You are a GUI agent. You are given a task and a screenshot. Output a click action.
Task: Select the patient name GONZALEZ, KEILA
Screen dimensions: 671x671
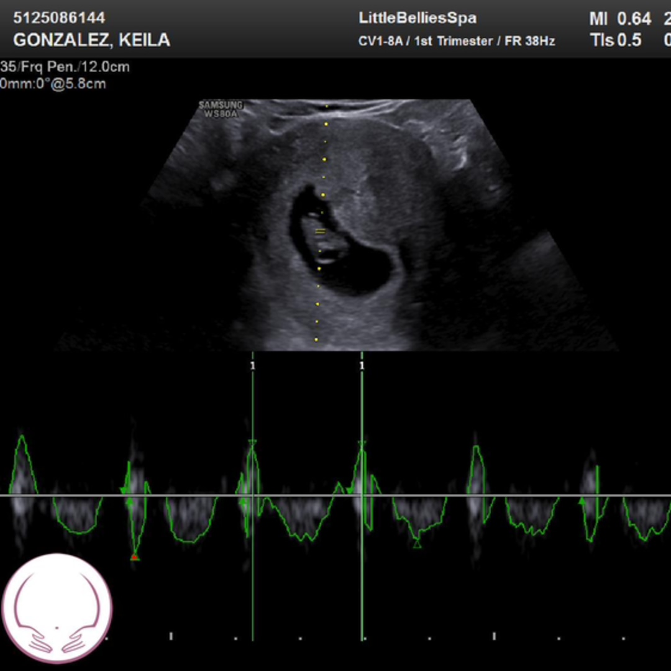pyautogui.click(x=91, y=40)
